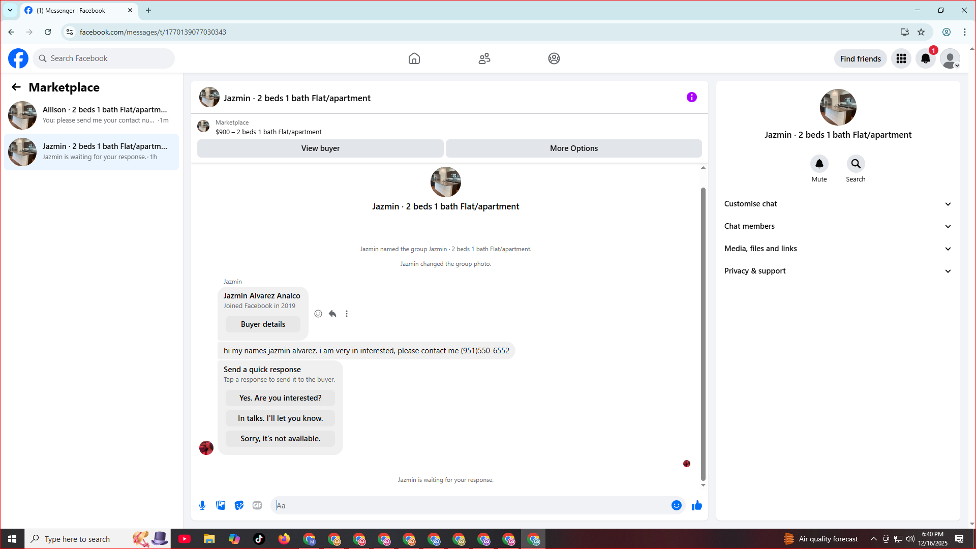Reload the browser page
Image resolution: width=976 pixels, height=549 pixels.
[x=48, y=32]
